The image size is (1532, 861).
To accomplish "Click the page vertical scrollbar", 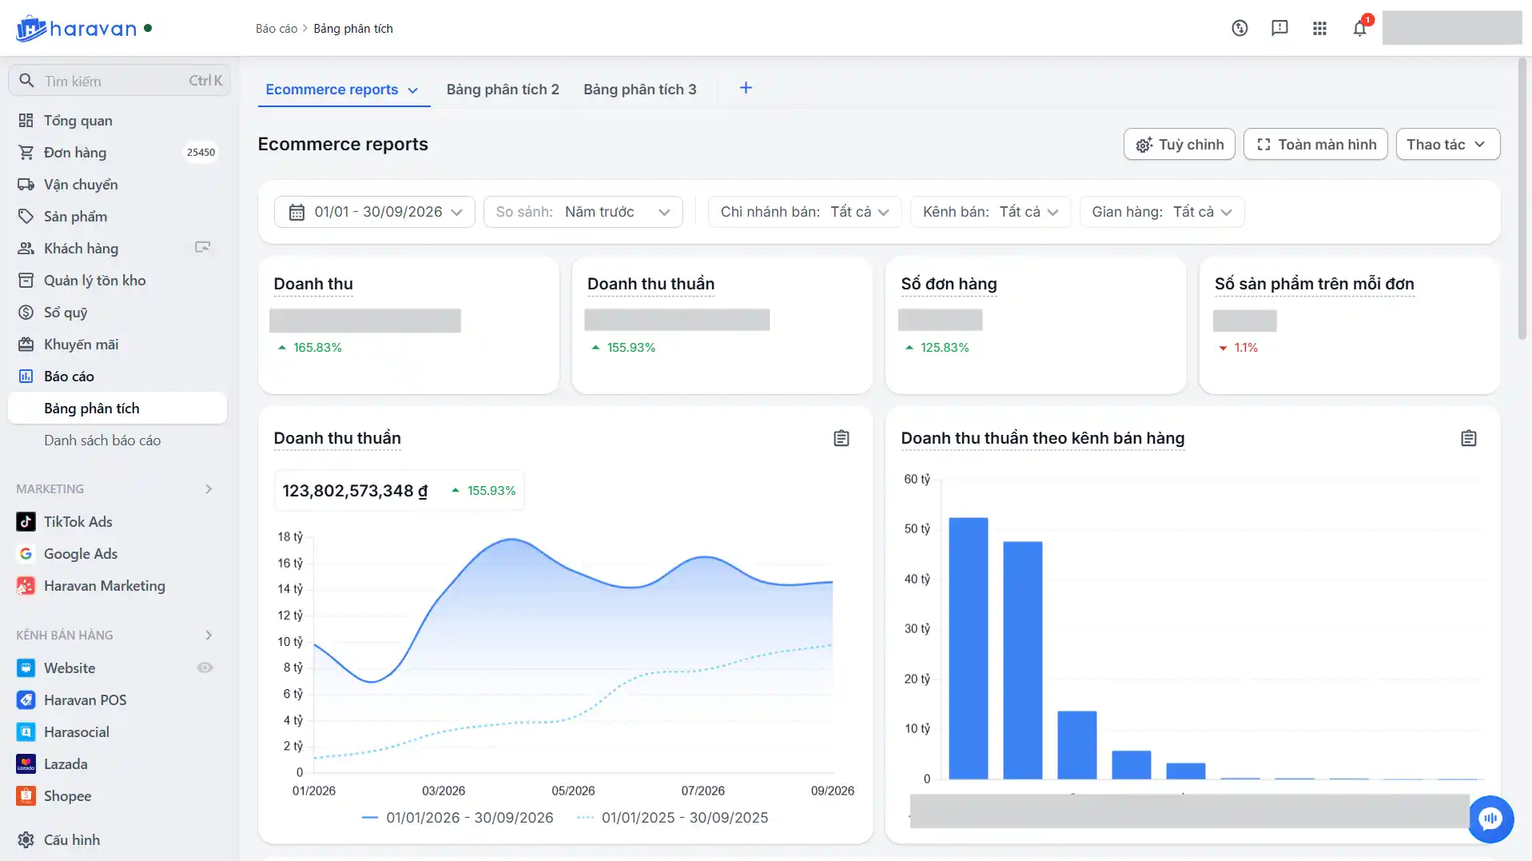I will tap(1522, 200).
